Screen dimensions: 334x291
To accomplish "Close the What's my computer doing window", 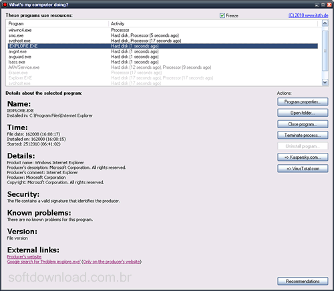I will pos(329,5).
